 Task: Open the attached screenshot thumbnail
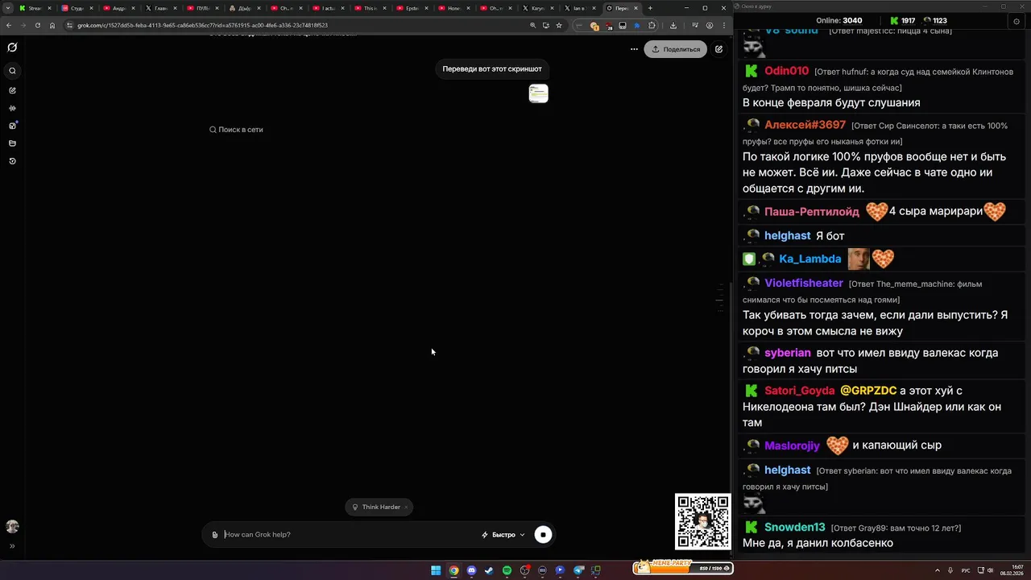pyautogui.click(x=538, y=93)
